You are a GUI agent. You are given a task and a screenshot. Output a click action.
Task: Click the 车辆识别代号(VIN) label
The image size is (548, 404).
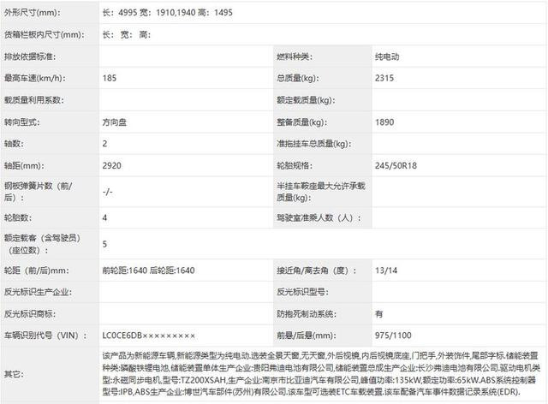tap(45, 336)
